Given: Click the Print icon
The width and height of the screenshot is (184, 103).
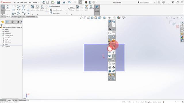Looking at the screenshot, I should [64, 2].
